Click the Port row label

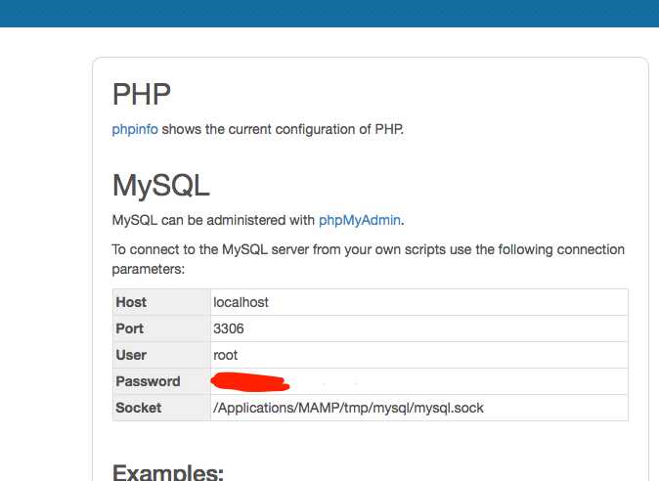129,328
